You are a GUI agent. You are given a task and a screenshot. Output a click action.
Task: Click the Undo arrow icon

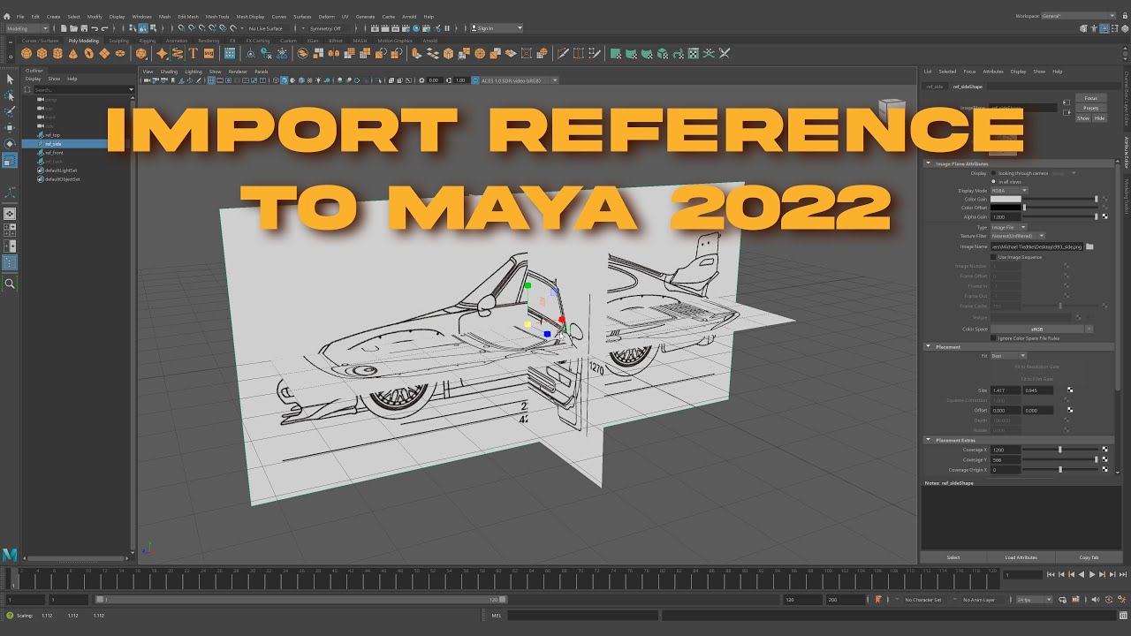point(95,28)
